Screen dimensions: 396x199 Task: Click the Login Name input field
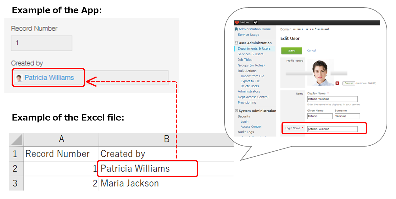(x=332, y=129)
